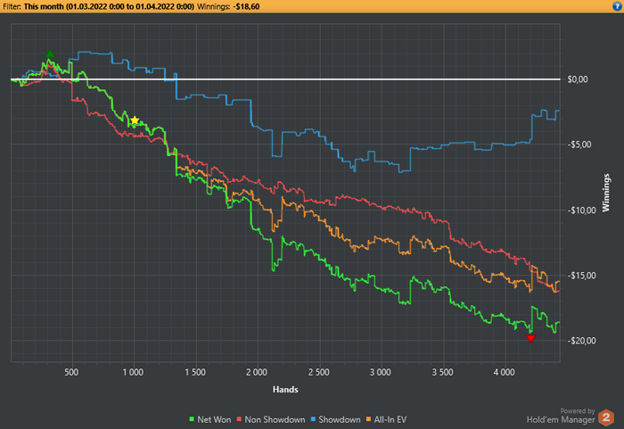624x429 pixels.
Task: Click the 1 000 hands axis label
Action: pyautogui.click(x=133, y=373)
